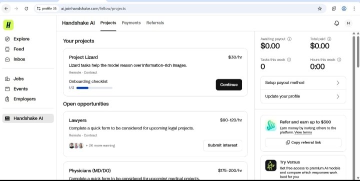
Task: Open the Lawyers opportunity title
Action: tap(77, 120)
